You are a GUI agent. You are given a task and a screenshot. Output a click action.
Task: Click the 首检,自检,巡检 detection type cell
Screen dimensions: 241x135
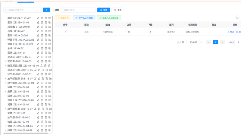pos(192,32)
